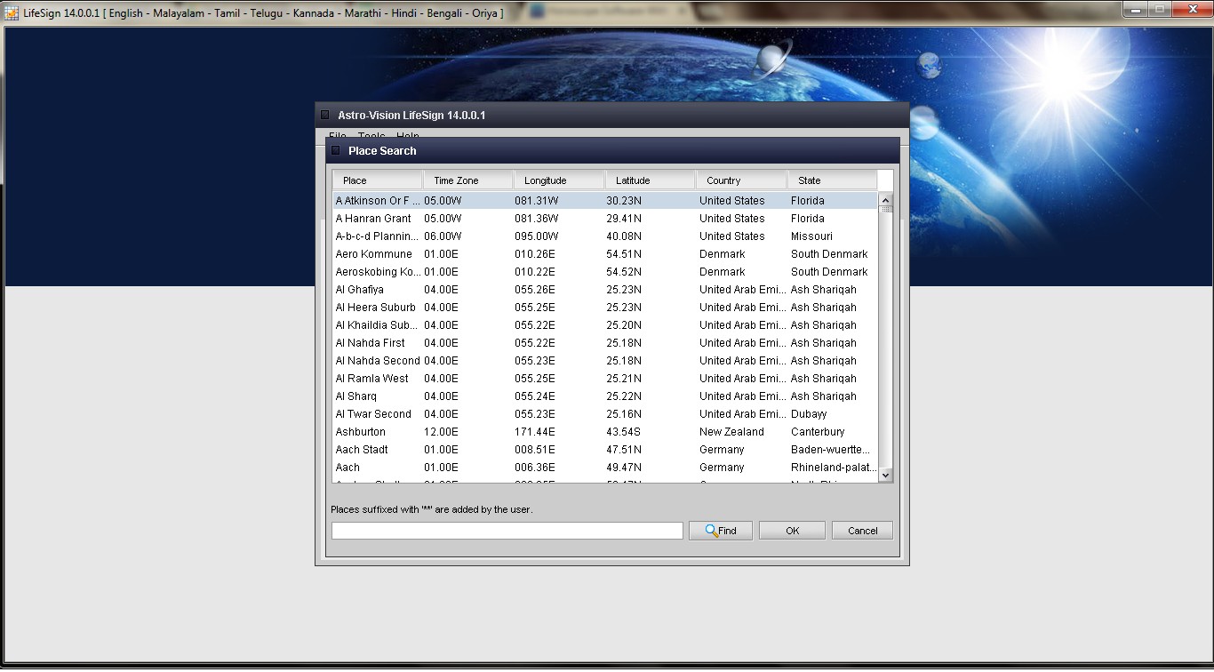Sort by the Country column header

(x=741, y=180)
